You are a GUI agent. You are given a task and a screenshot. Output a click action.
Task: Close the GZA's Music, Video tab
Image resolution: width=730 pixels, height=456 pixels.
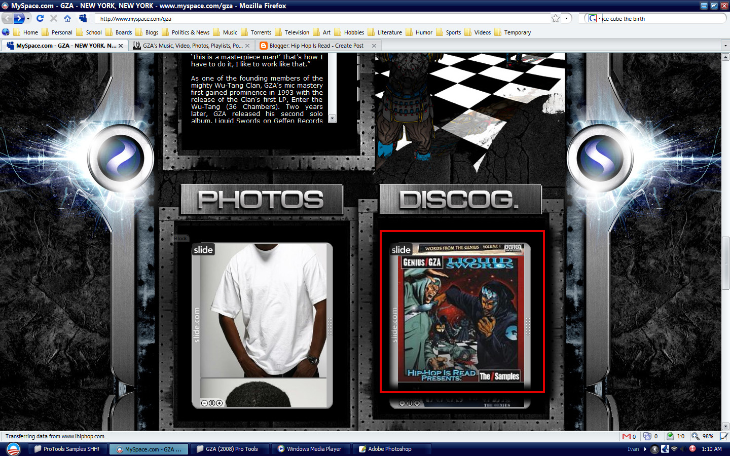[x=247, y=46]
